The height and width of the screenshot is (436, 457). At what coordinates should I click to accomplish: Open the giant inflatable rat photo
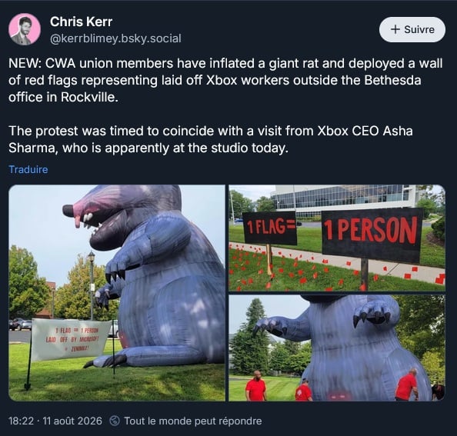(x=117, y=293)
